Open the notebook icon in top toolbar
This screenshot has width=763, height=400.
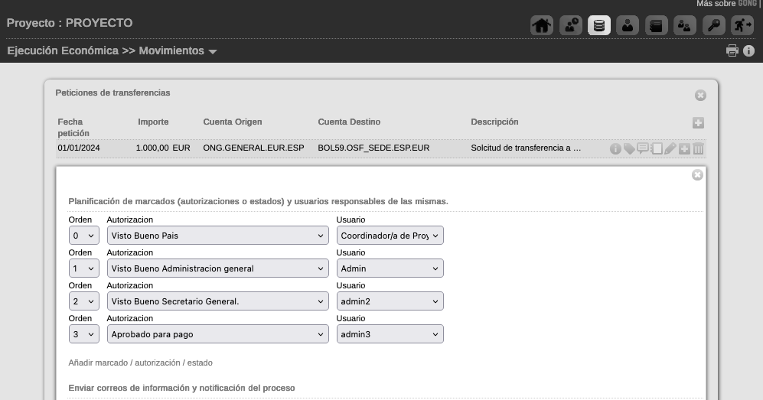point(656,25)
